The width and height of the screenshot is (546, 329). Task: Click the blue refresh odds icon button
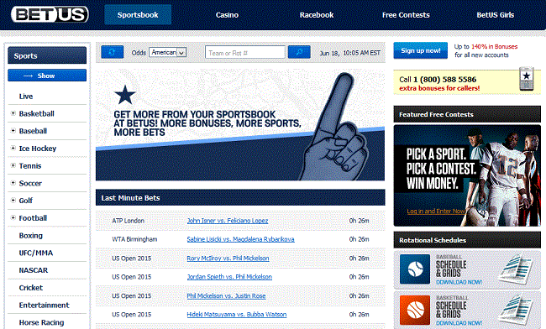coord(112,52)
